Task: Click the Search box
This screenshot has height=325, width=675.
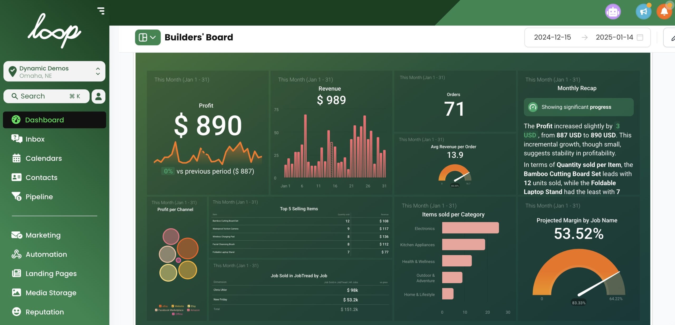Action: [46, 96]
